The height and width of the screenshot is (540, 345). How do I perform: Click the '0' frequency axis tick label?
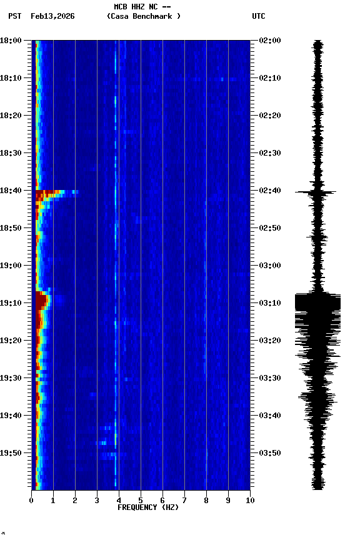click(x=31, y=501)
